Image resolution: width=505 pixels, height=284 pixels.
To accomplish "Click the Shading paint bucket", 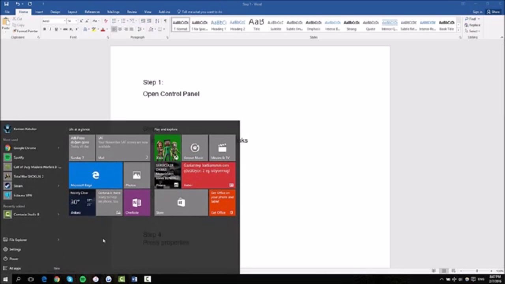I will 150,29.
